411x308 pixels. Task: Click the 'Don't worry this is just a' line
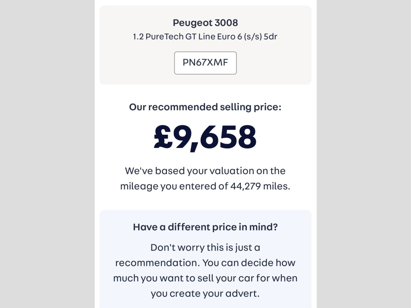pyautogui.click(x=205, y=247)
